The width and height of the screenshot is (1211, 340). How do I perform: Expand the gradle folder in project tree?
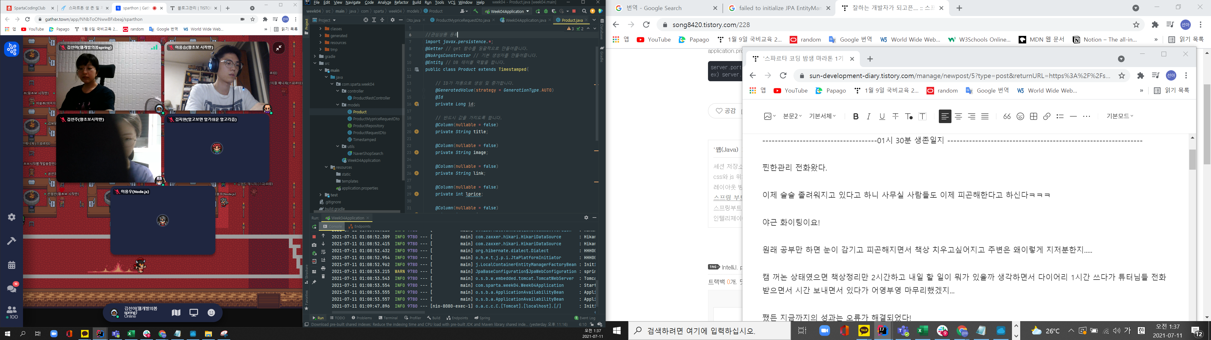pos(315,56)
